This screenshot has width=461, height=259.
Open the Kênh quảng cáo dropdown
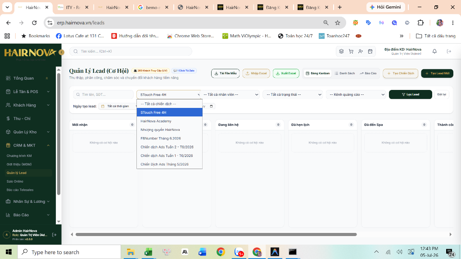(x=356, y=94)
